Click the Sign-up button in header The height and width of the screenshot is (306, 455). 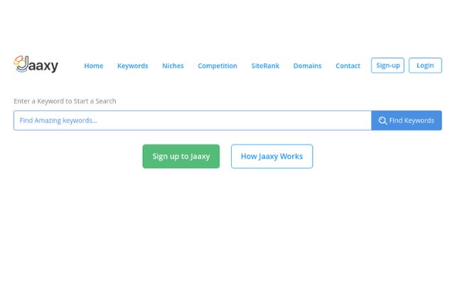point(387,65)
